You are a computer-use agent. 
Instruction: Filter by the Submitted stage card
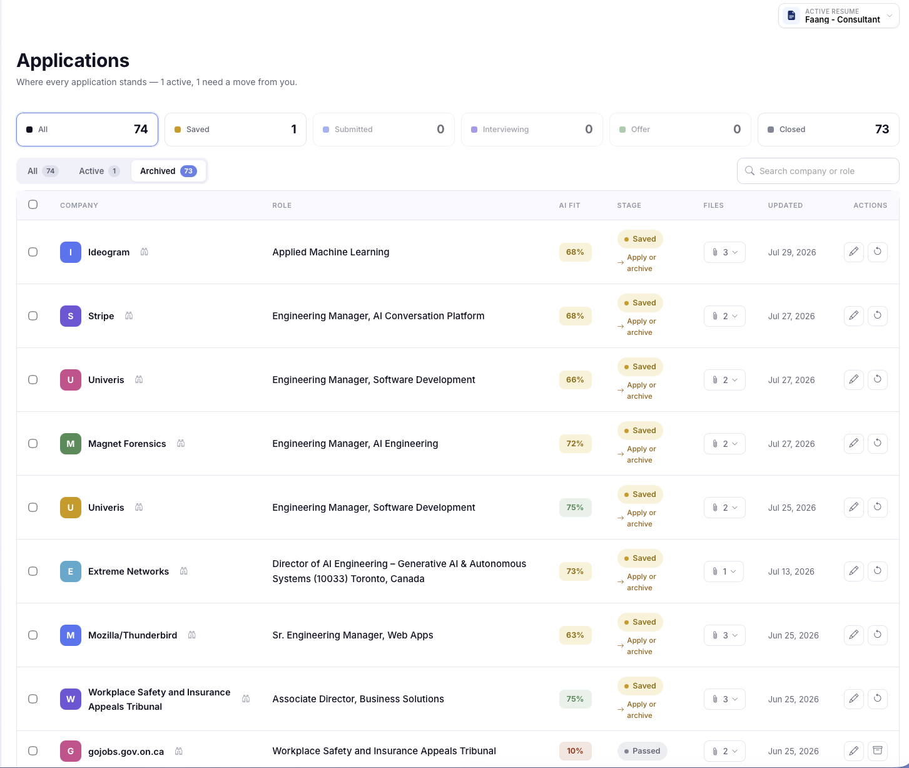[383, 130]
